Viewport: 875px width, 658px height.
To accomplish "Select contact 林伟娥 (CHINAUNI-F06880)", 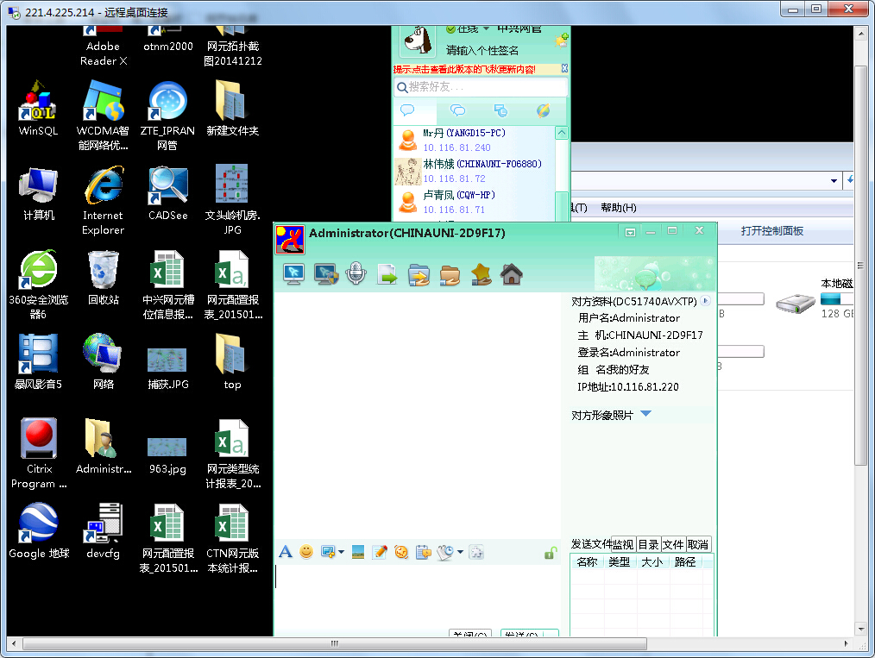I will pos(475,171).
